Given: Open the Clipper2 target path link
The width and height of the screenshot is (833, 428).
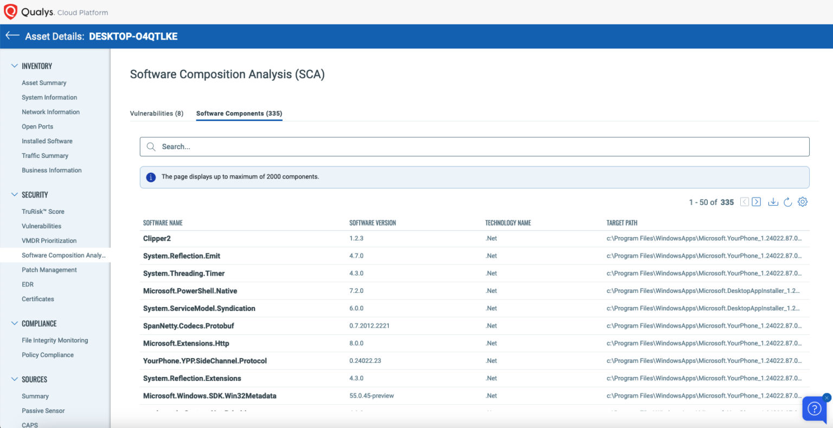Looking at the screenshot, I should pos(704,238).
